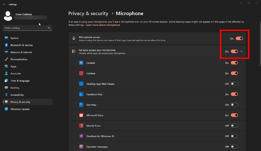Click the Personalization brush icon
This screenshot has width=261, height=151.
tap(6, 59)
